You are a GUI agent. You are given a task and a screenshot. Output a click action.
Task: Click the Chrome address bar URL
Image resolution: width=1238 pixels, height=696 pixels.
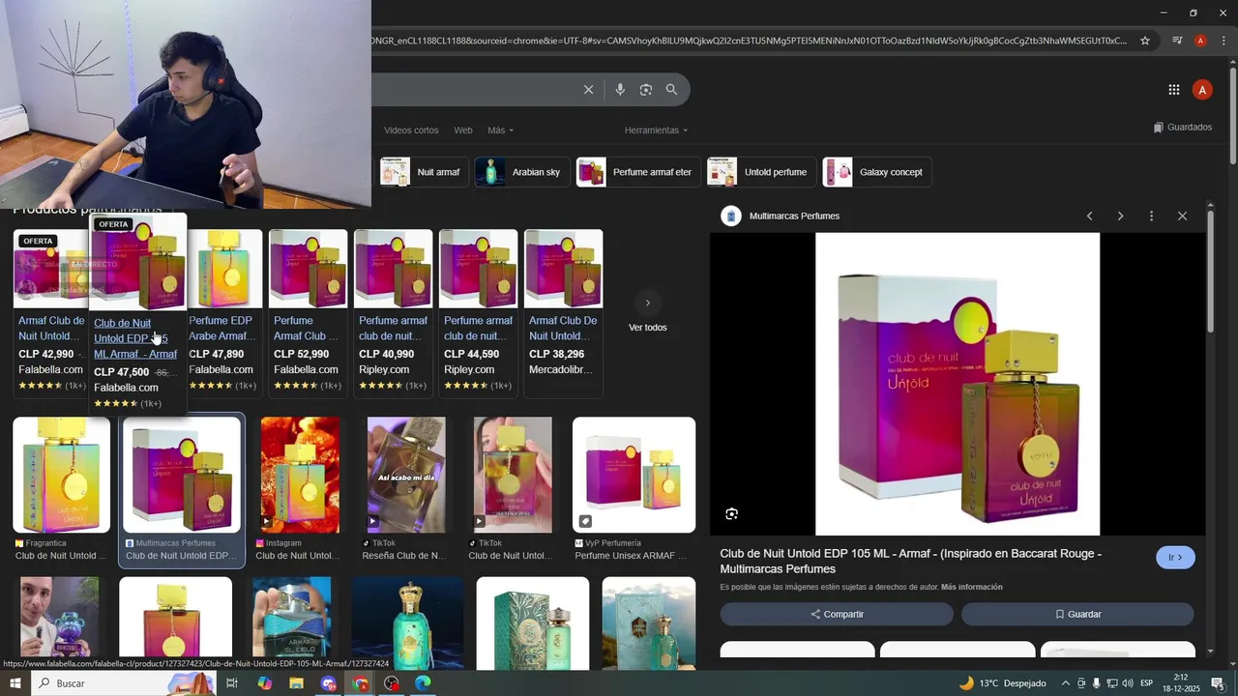[x=750, y=41]
